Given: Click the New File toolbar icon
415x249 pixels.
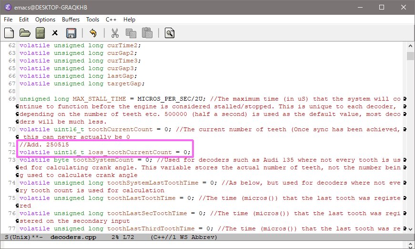Looking at the screenshot, I should 9,33.
